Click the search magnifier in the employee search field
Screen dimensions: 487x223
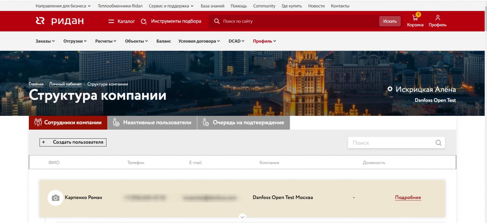click(438, 143)
